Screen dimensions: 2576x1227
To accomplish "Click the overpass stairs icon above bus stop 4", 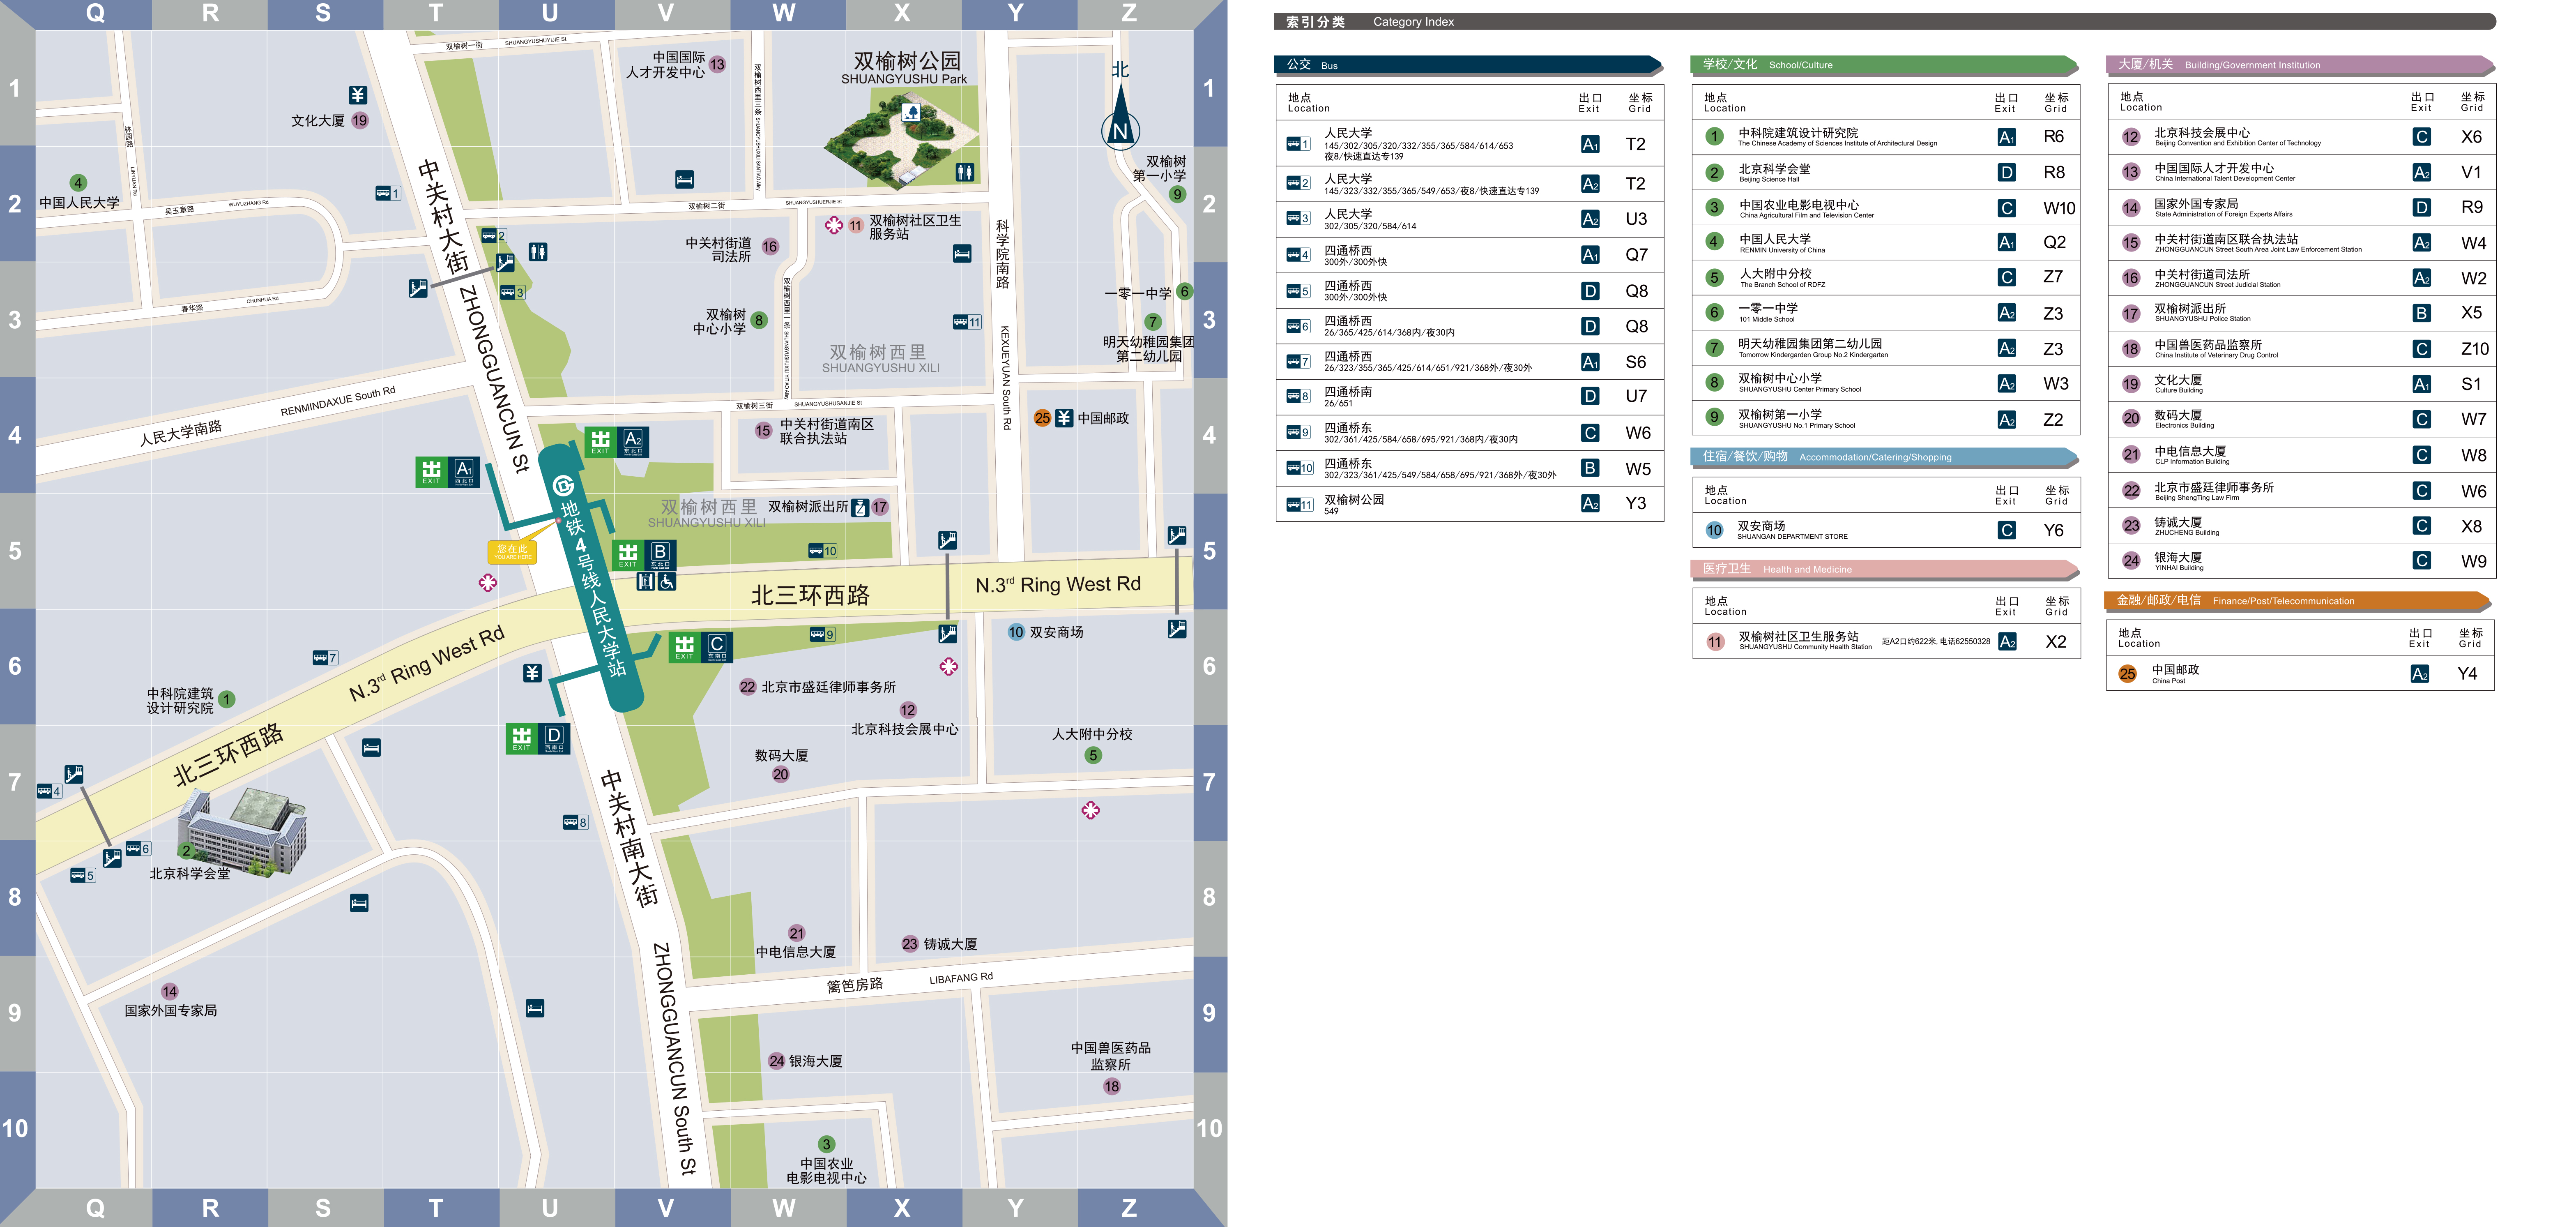I will pyautogui.click(x=73, y=774).
